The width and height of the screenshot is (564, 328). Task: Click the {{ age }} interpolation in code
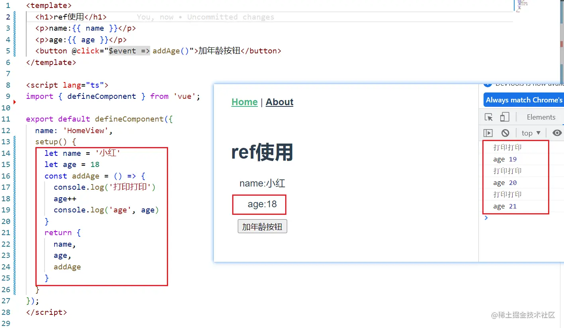88,40
